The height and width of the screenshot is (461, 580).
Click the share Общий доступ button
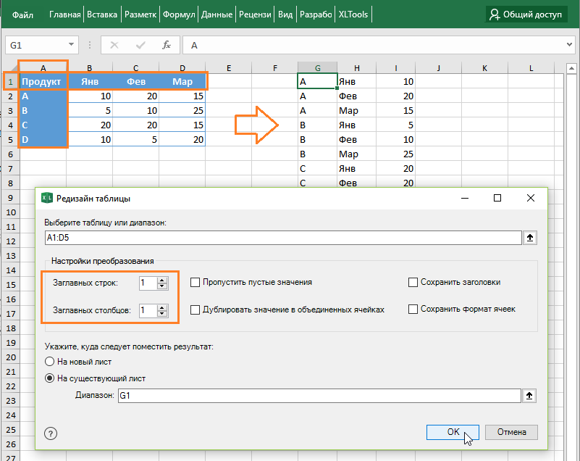coord(526,14)
